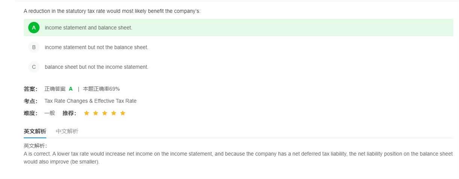
Task: Click "income statement and balance sheet." answer text
Action: (x=88, y=28)
